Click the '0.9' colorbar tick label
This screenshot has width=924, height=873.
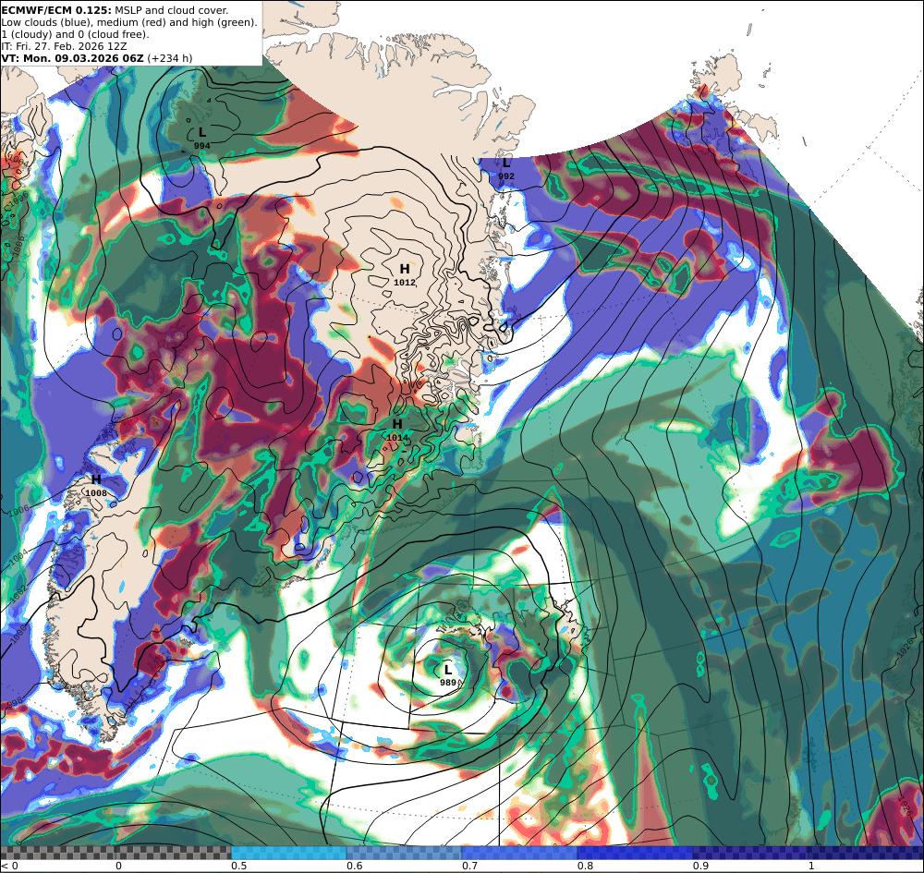pyautogui.click(x=700, y=866)
